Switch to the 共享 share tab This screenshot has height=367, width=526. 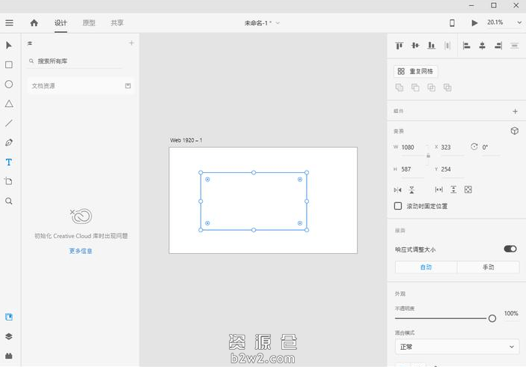(117, 23)
